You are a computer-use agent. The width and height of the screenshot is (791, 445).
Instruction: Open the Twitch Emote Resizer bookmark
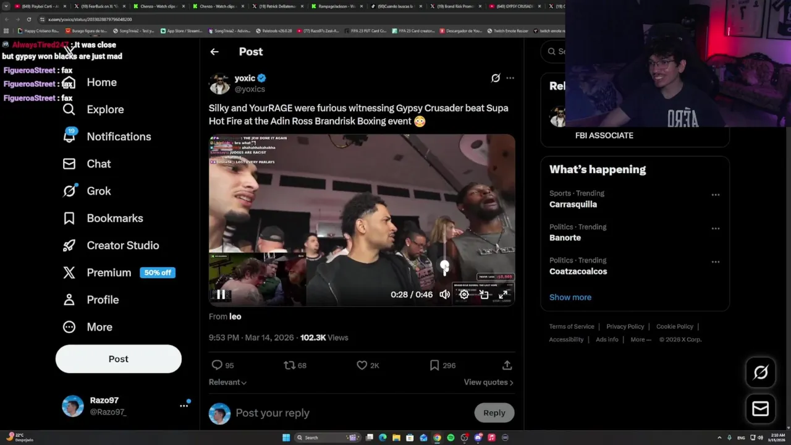tap(507, 30)
